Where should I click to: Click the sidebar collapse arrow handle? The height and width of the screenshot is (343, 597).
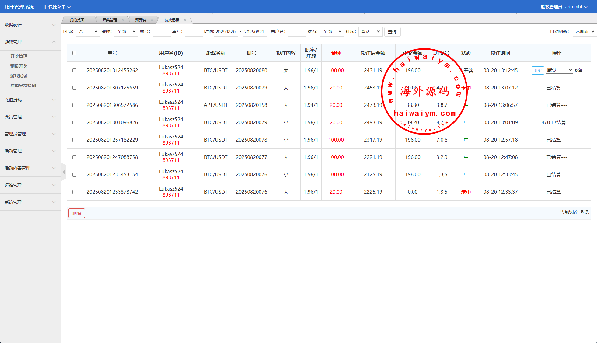coord(63,172)
